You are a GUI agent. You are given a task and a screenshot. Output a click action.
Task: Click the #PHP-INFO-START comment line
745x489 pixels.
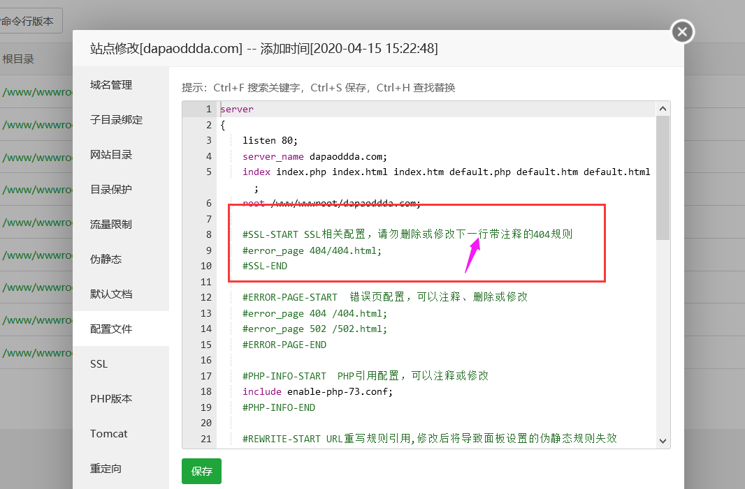point(366,376)
